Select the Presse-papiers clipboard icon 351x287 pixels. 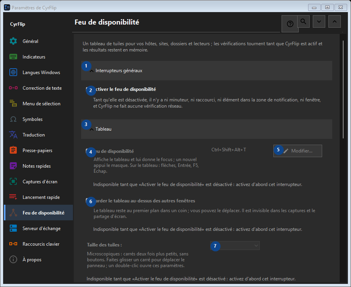(x=13, y=150)
